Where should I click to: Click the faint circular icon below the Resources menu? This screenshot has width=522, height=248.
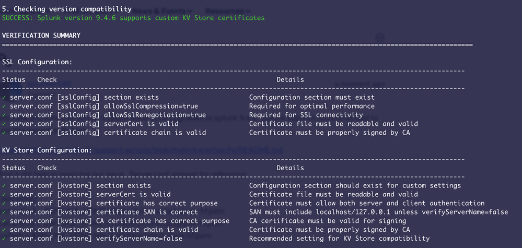coord(380,38)
